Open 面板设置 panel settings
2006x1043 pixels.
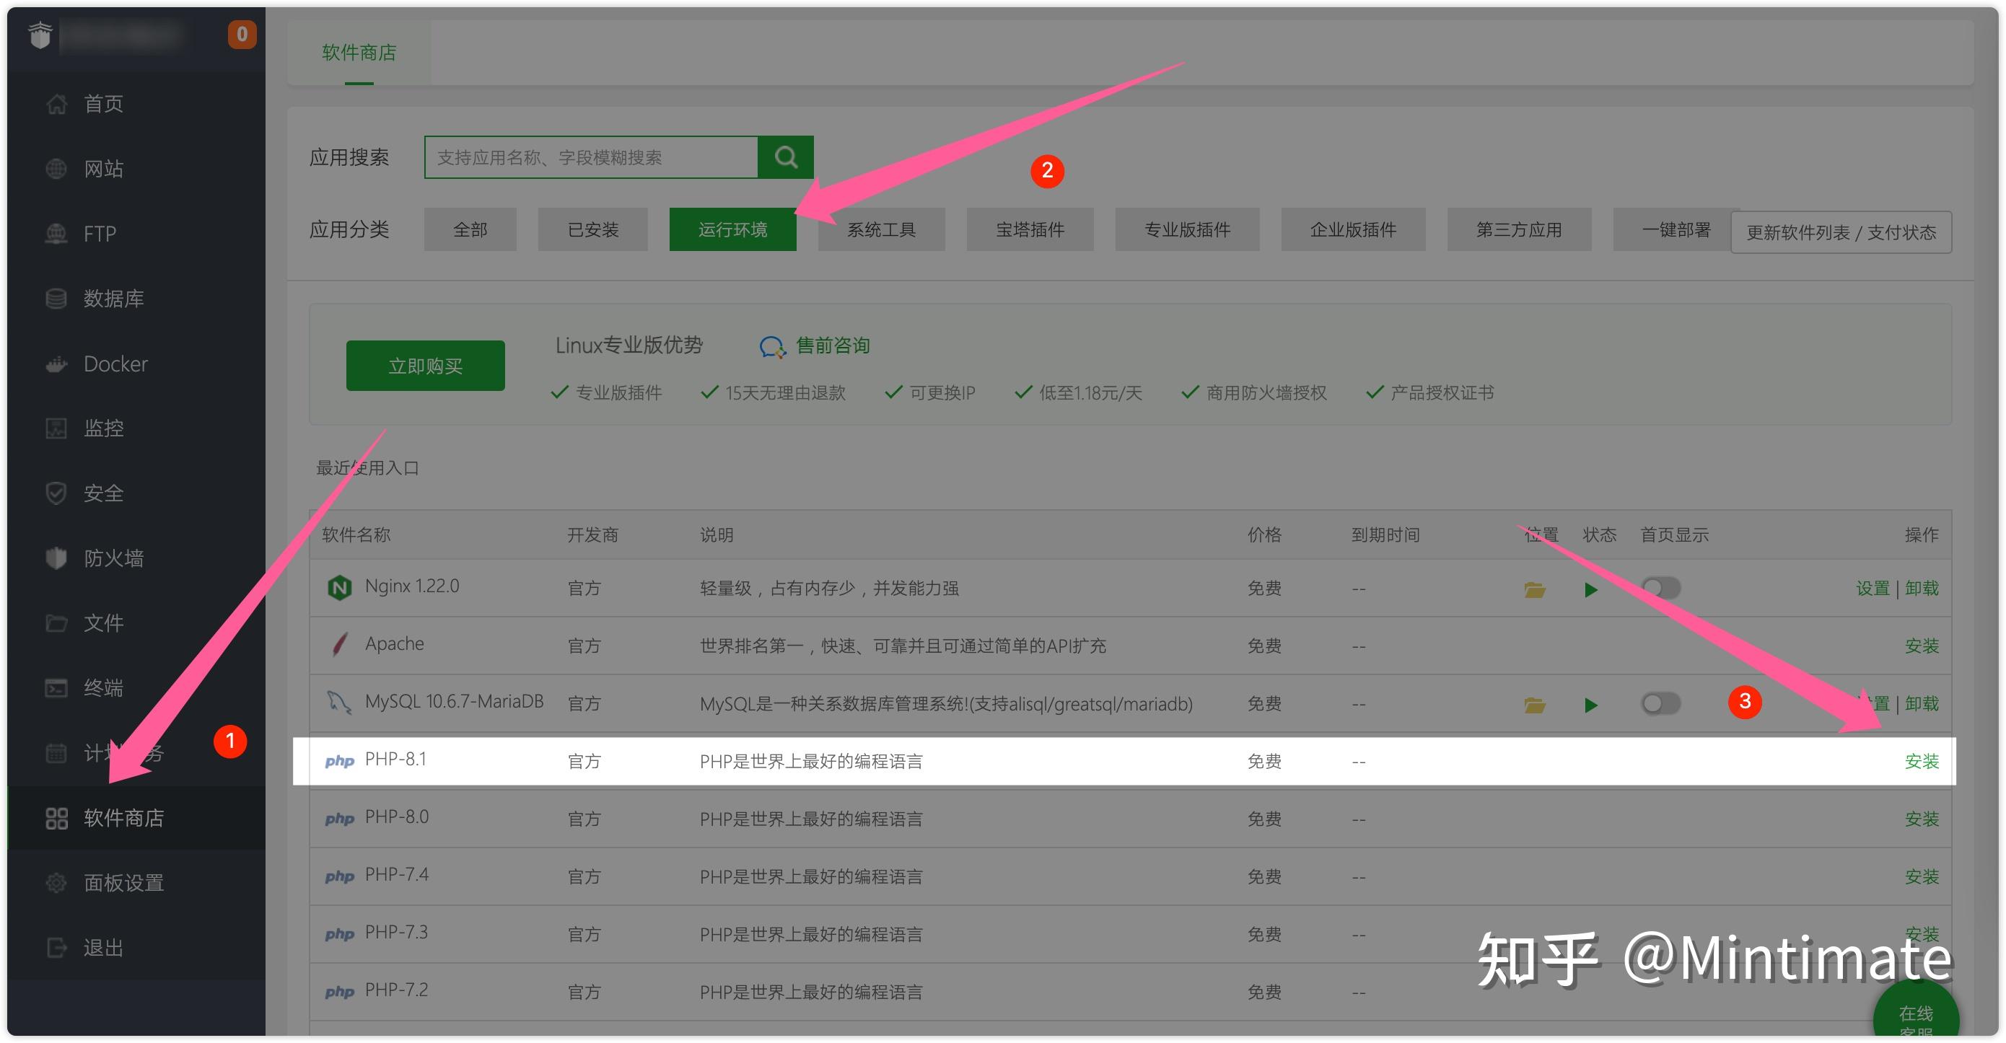pos(123,882)
